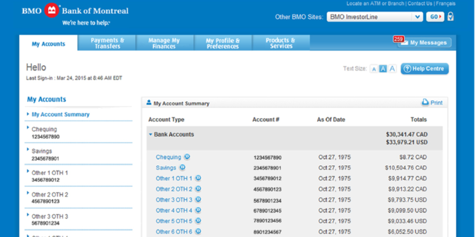Click the Bank of Montreal wordmark
The width and height of the screenshot is (475, 237).
[95, 11]
